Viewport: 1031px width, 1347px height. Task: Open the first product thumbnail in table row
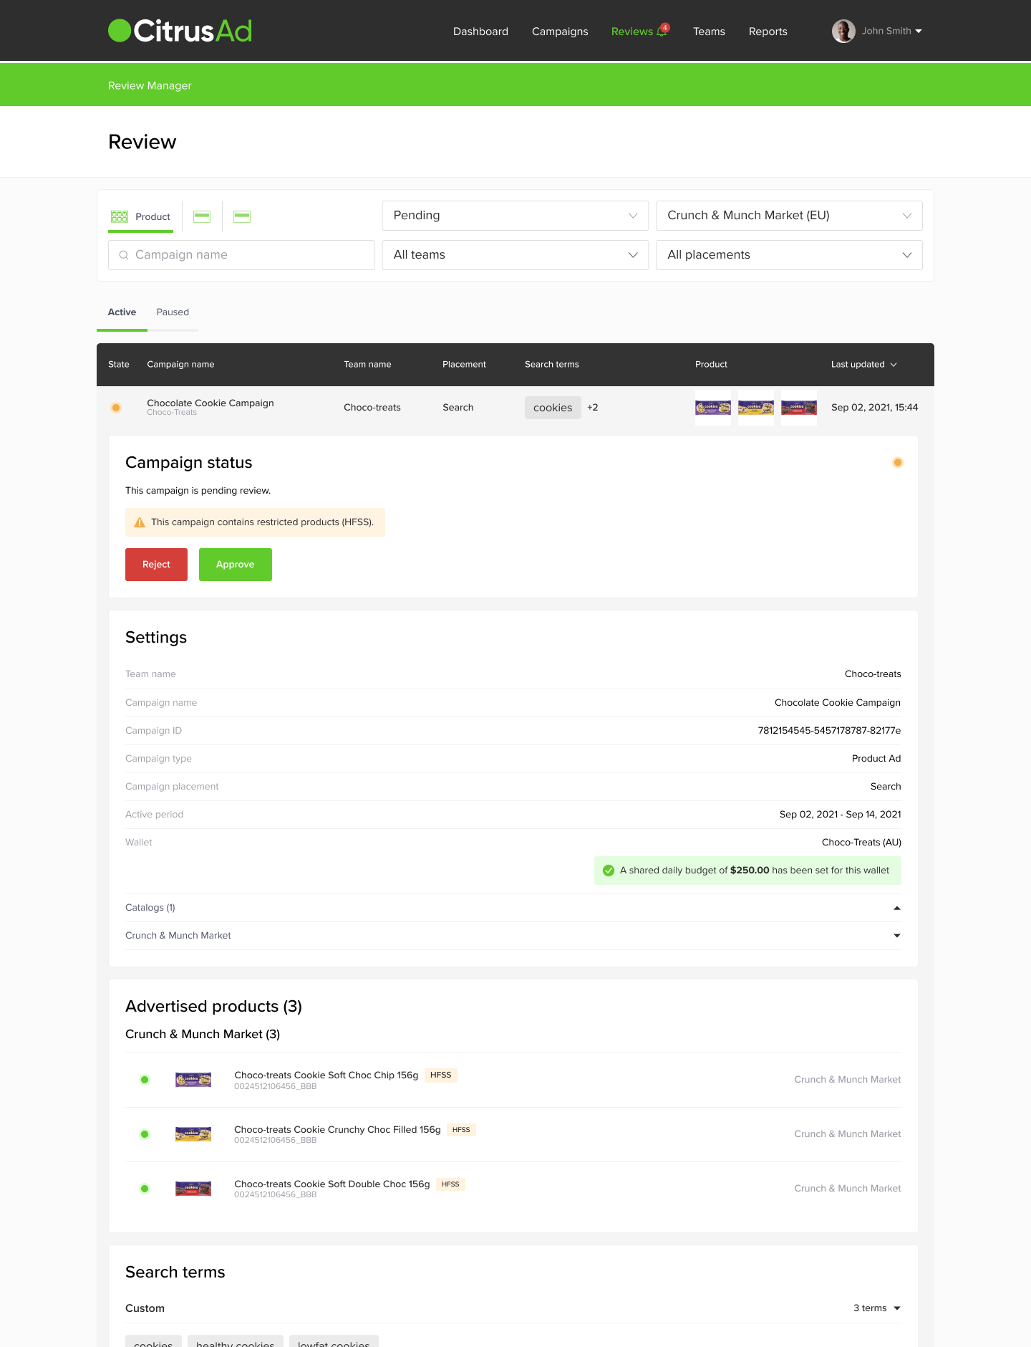(x=713, y=408)
